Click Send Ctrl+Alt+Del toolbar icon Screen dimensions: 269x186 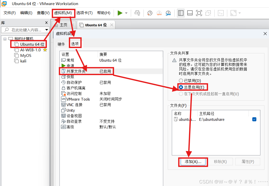point(137,13)
